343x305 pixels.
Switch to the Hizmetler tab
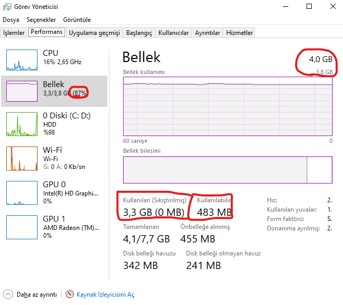click(239, 33)
